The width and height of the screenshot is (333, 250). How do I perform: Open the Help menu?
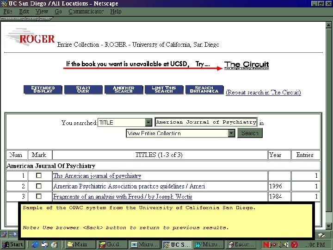[116, 12]
